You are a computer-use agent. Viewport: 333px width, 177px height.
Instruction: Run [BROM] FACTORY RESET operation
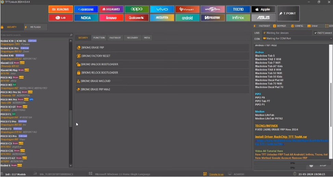(x=163, y=56)
